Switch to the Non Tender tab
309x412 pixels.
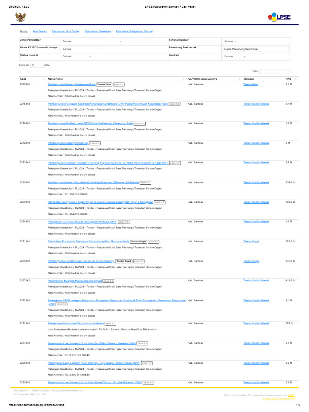tap(39, 31)
